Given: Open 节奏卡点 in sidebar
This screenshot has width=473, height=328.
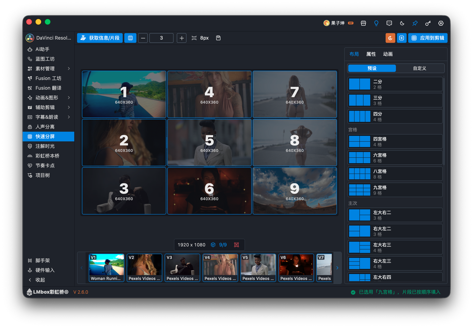Looking at the screenshot, I should (48, 166).
